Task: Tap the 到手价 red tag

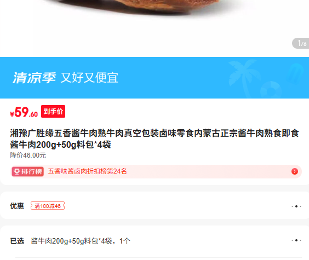Action: click(x=53, y=112)
